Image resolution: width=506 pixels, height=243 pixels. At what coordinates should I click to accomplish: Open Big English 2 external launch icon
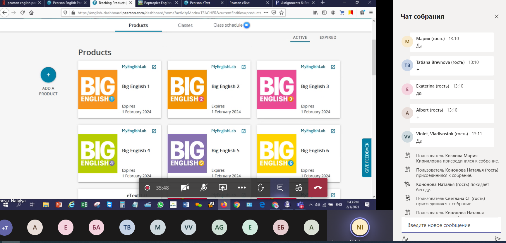point(243,67)
